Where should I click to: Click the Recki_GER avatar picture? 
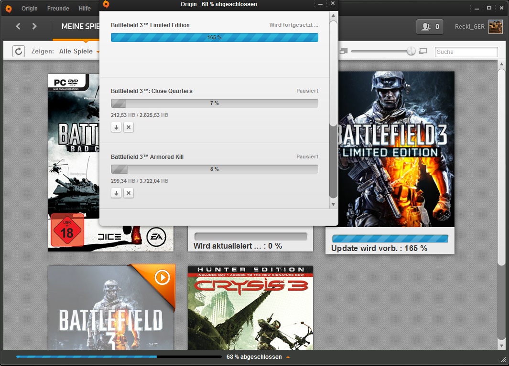coord(495,27)
